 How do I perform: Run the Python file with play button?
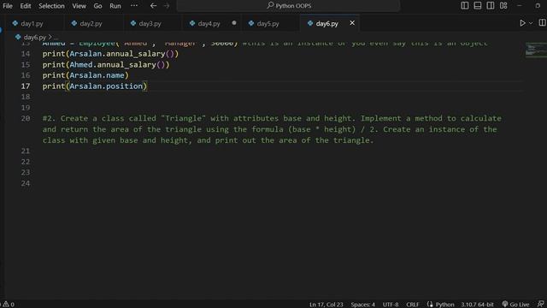[522, 23]
